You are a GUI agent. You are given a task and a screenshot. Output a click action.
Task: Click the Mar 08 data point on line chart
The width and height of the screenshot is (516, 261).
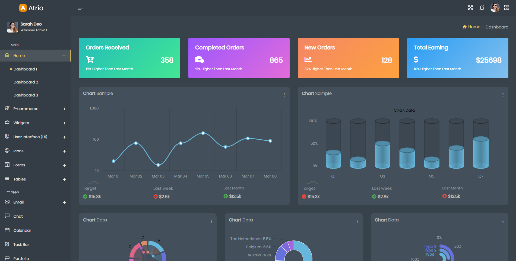(270, 141)
